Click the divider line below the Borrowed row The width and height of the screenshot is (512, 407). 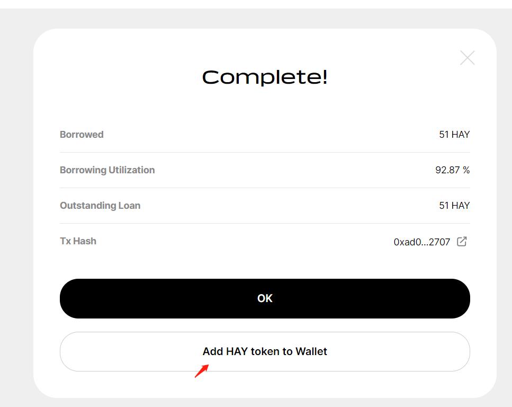(265, 153)
